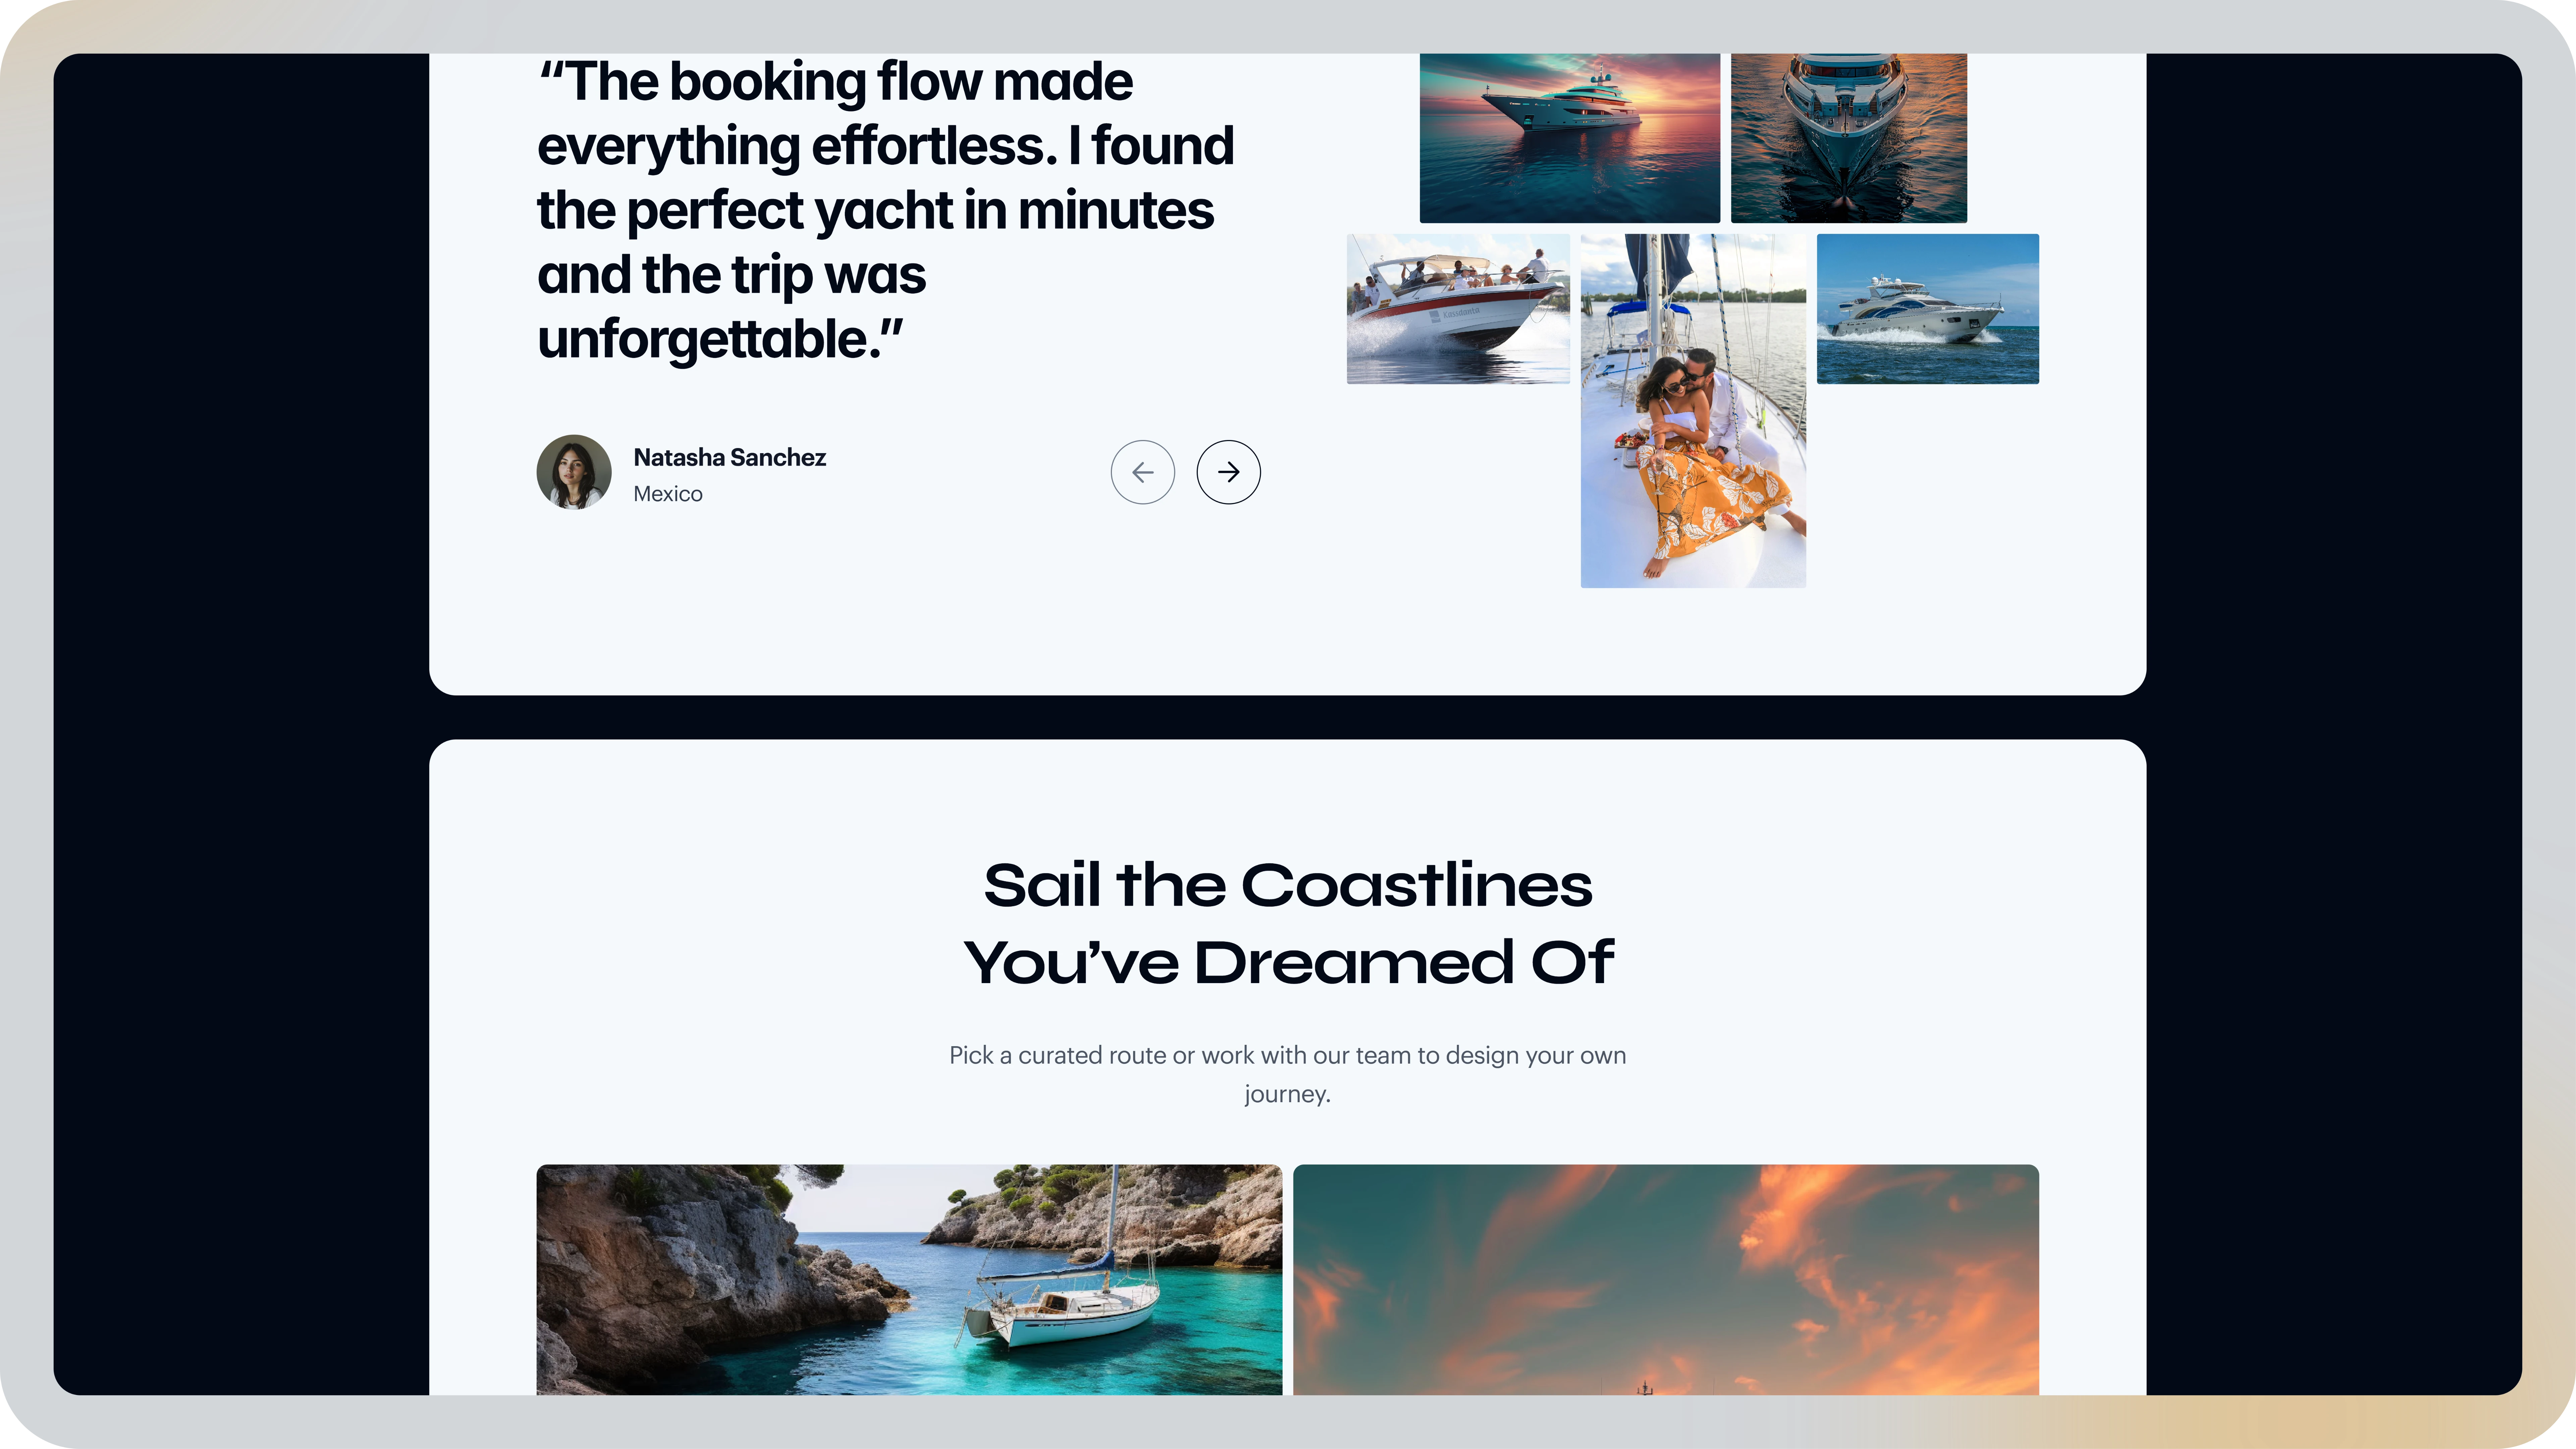Click Natasha Sanchez's avatar photo
The height and width of the screenshot is (1449, 2576).
pyautogui.click(x=574, y=472)
